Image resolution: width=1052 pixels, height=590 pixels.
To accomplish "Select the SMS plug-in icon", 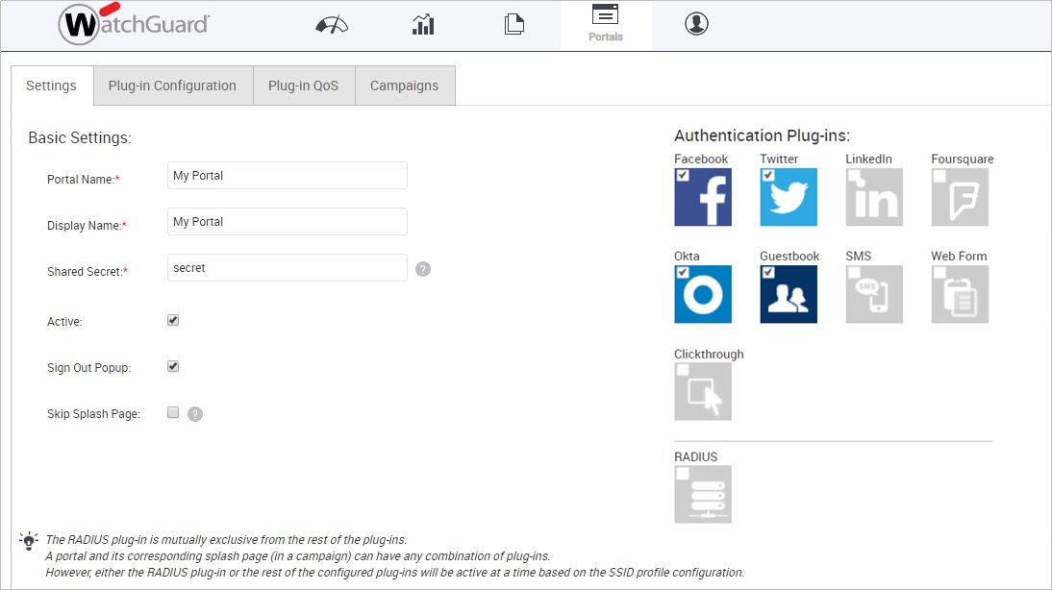I will (873, 292).
